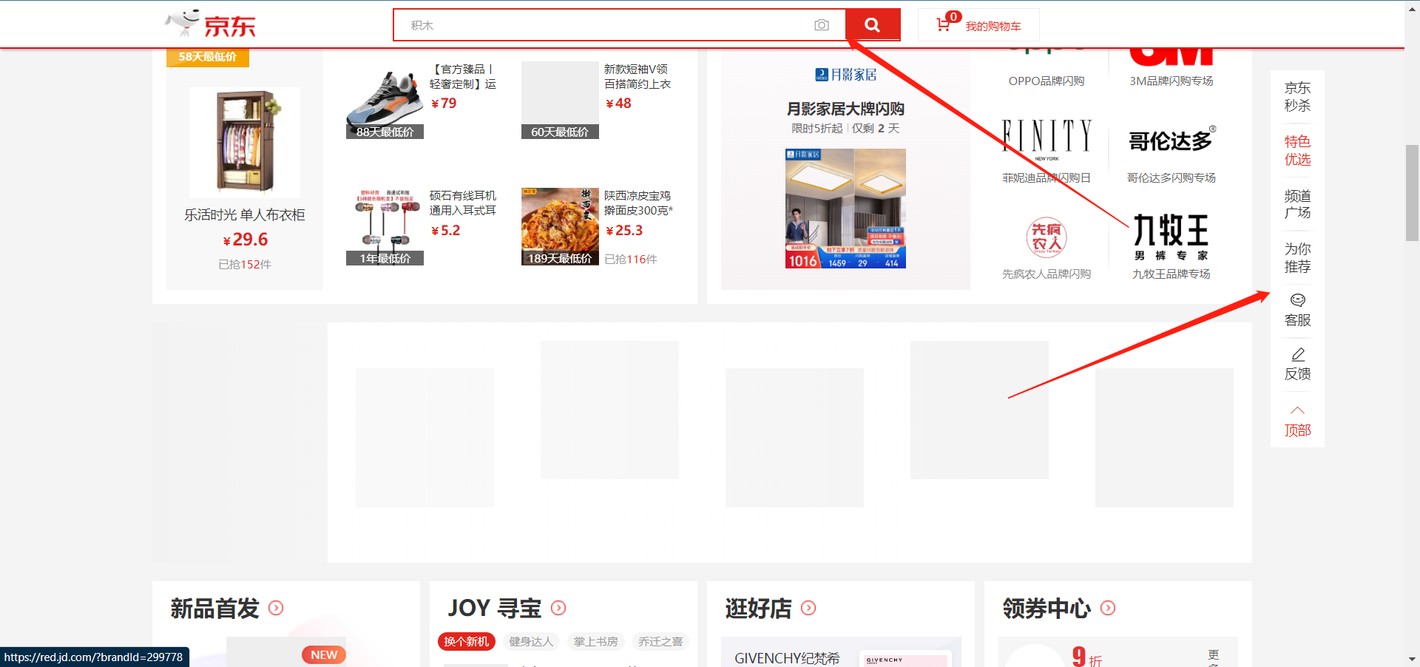This screenshot has height=667, width=1420.
Task: Open 客服 customer service chat icon
Action: click(1298, 300)
